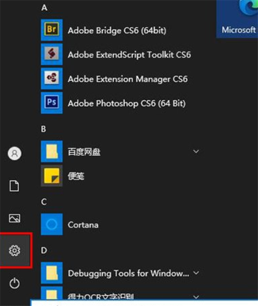This screenshot has width=258, height=306.
Task: Expand the 得力OCR文字识别 folder chevron
Action: click(196, 297)
